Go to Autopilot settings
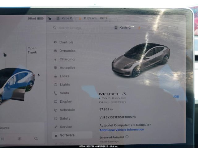 tap(67, 68)
